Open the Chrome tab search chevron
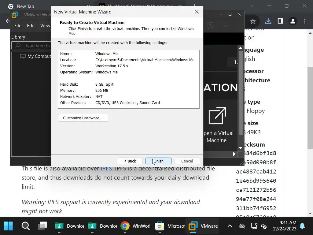Viewport: 313px width, 235px height. [x=252, y=6]
